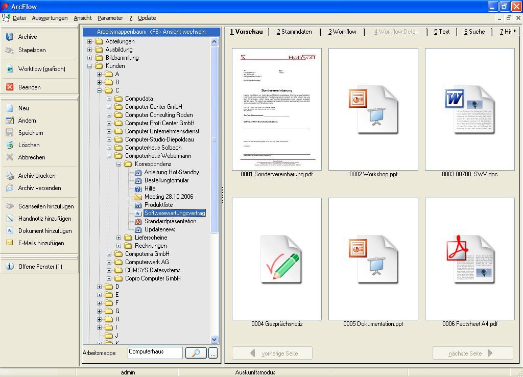523x377 pixels.
Task: Click the magnifier search button beside Arbeitsmappe
Action: coord(196,352)
